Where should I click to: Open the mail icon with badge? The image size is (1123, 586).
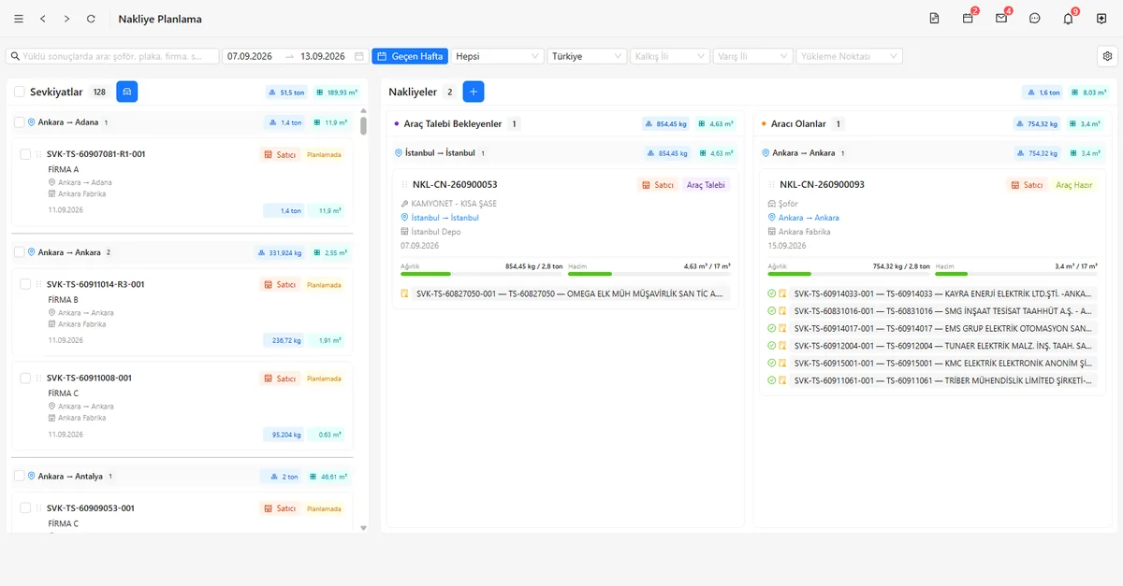(1001, 19)
